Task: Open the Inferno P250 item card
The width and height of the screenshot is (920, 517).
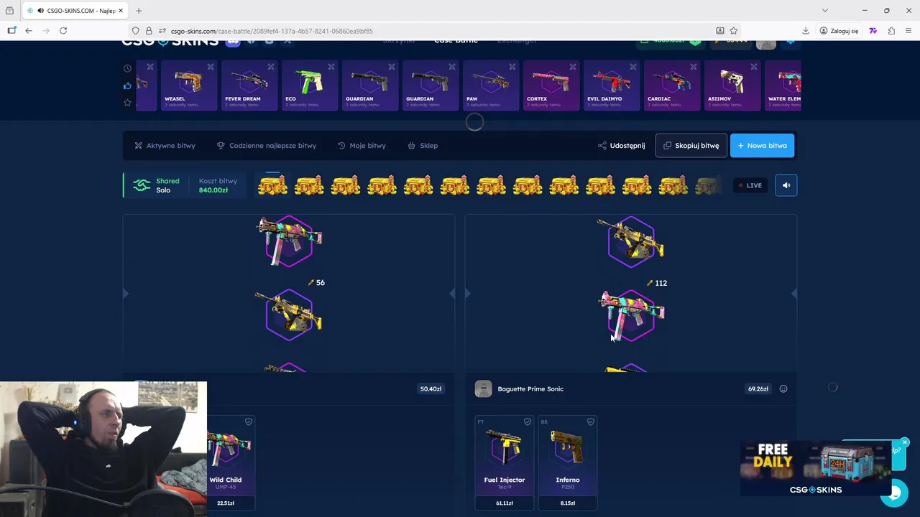Action: click(x=568, y=462)
